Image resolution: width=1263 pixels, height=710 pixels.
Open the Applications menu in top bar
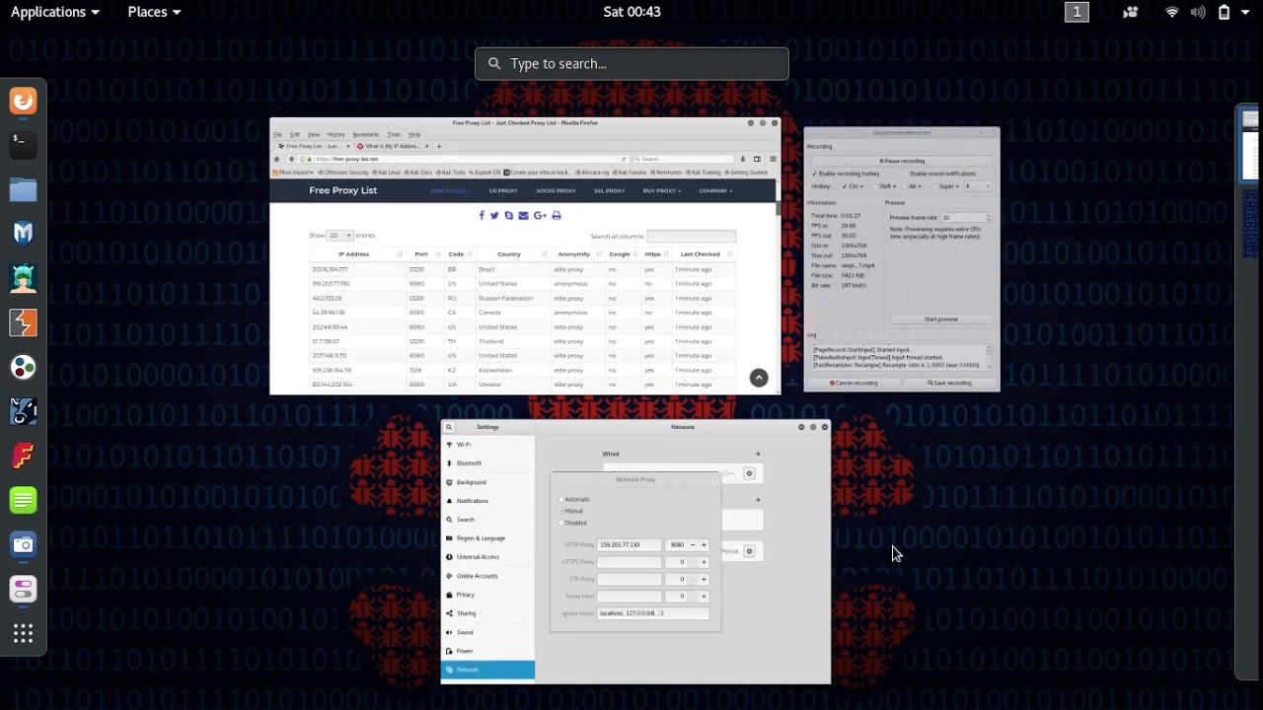click(54, 12)
